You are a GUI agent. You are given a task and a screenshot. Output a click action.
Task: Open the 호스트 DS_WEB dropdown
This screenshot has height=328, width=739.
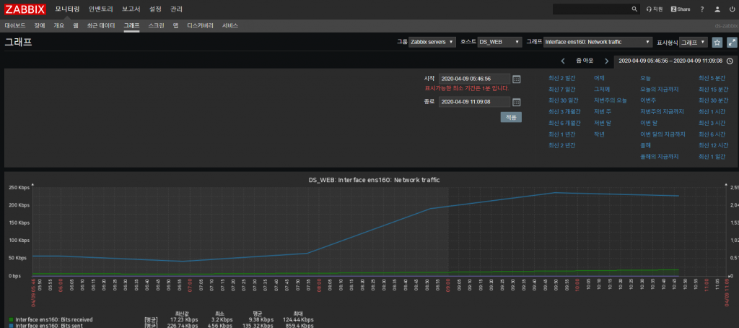pyautogui.click(x=500, y=42)
